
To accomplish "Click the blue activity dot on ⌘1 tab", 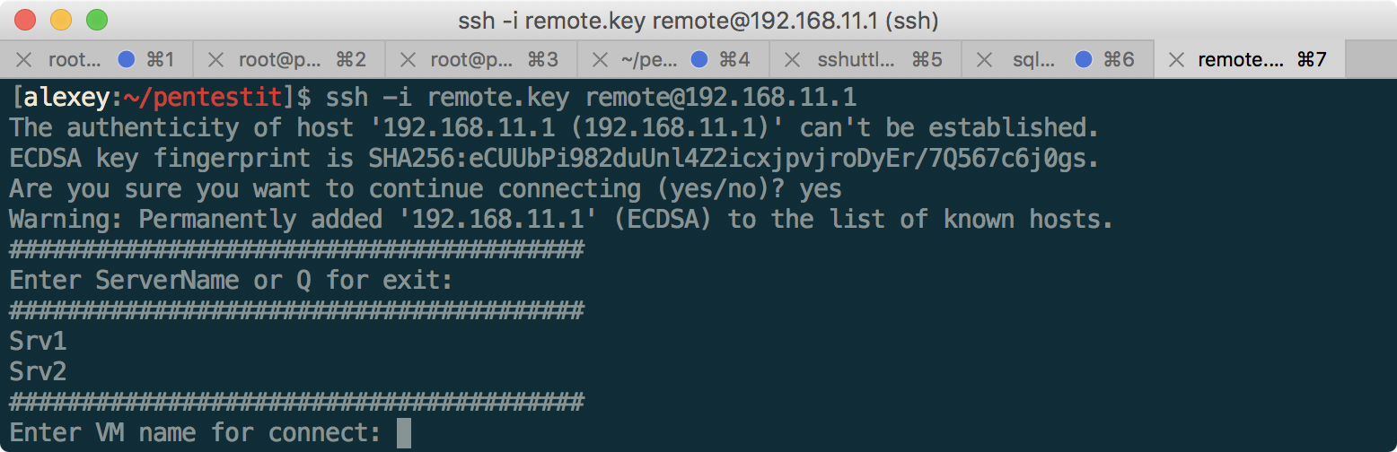I will 127,60.
